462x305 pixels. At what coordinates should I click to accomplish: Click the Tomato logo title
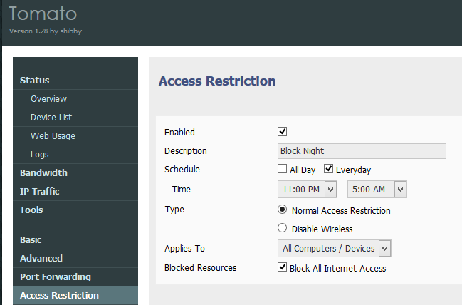tap(43, 14)
